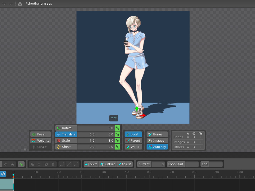This screenshot has width=255, height=191.
Task: Select the Translate tool
Action: coord(66,134)
